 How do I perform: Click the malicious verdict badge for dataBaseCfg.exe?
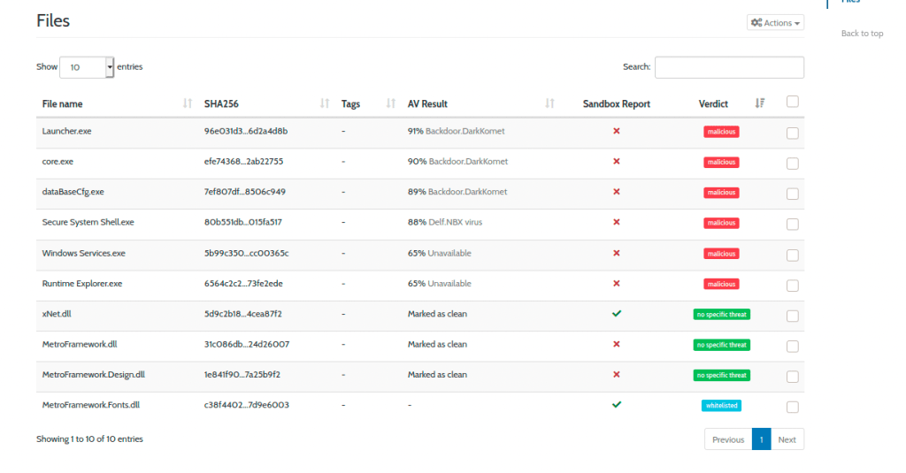721,193
